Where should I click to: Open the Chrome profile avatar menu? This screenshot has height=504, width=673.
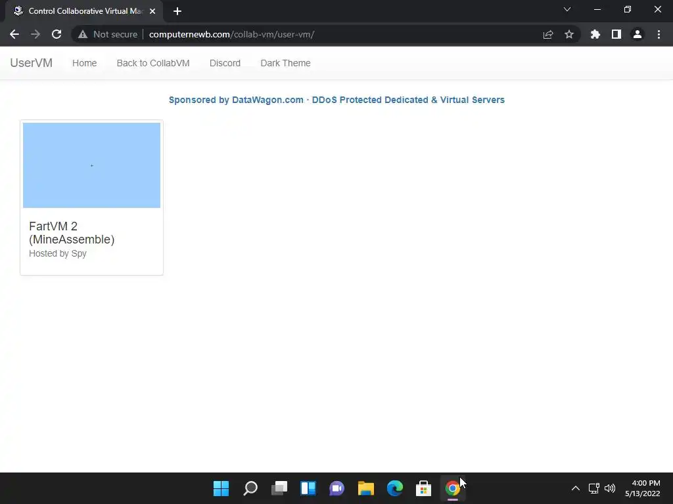(x=638, y=34)
